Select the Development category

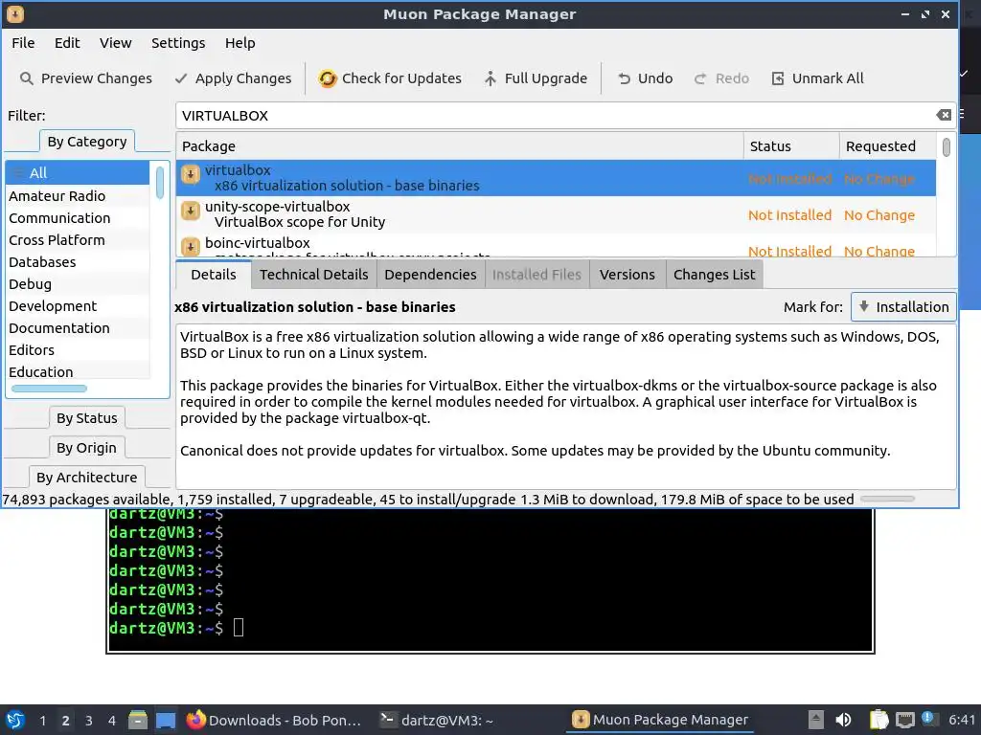click(78, 306)
